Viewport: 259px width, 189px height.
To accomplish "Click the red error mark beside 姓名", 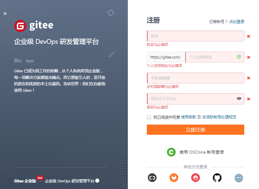I will pos(248,36).
